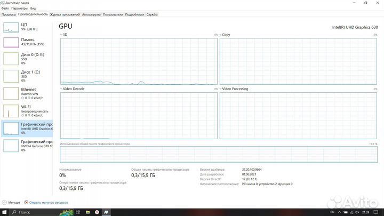Viewport: 384px width, 216px height.
Task: Select Диск 1 (C:) entry
Action: 27,76
